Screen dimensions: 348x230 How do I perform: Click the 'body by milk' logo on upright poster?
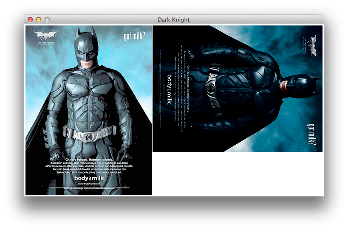[x=89, y=178]
